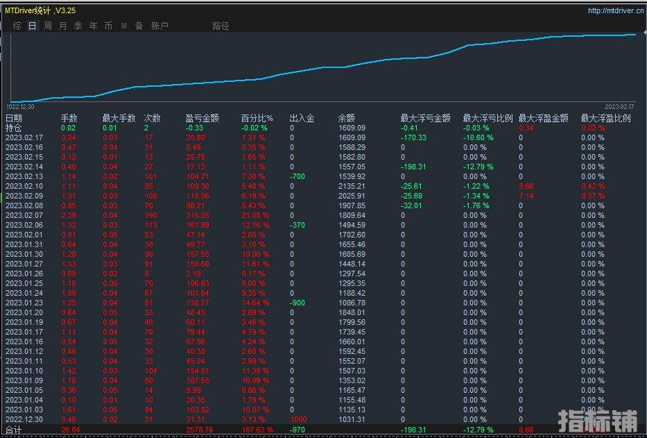This screenshot has height=438, width=647.
Task: Select the M tab
Action: [x=123, y=26]
